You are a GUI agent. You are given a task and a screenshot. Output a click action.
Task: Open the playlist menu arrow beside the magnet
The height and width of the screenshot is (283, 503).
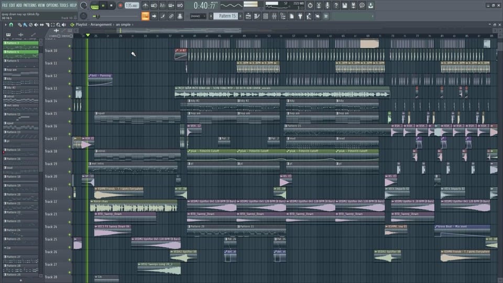5,25
